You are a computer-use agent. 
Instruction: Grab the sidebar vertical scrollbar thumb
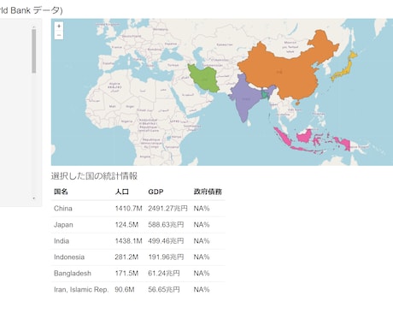pyautogui.click(x=34, y=51)
